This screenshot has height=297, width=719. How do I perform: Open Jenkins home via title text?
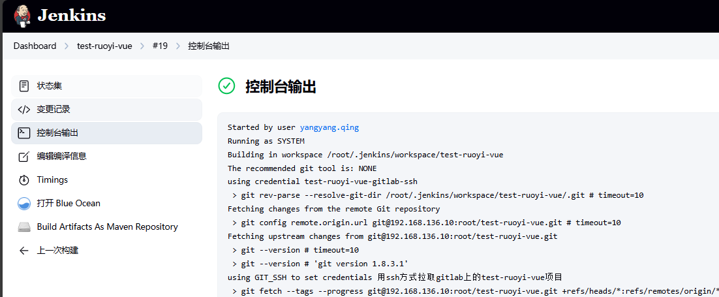point(72,16)
